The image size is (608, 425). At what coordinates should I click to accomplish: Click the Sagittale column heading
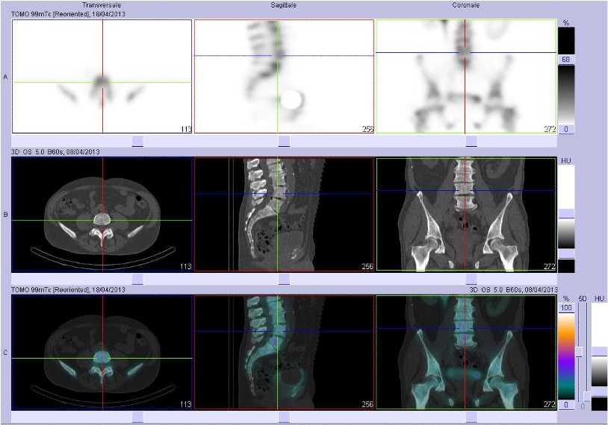pyautogui.click(x=284, y=5)
